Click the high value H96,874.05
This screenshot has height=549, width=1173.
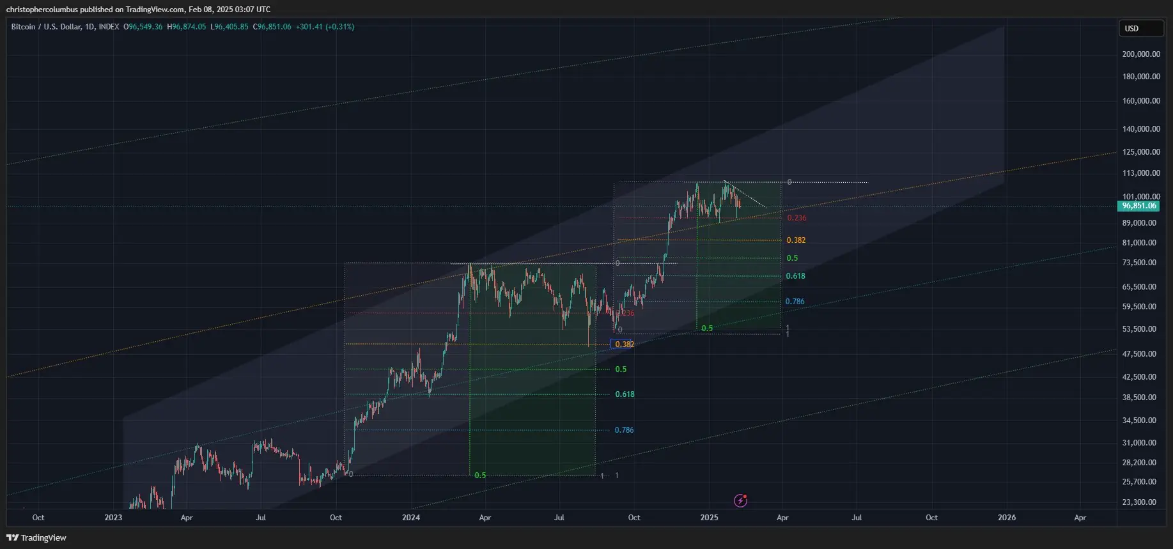pos(187,27)
